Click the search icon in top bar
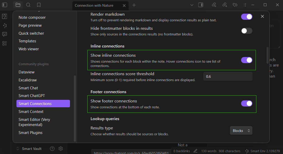 (x=28, y=5)
